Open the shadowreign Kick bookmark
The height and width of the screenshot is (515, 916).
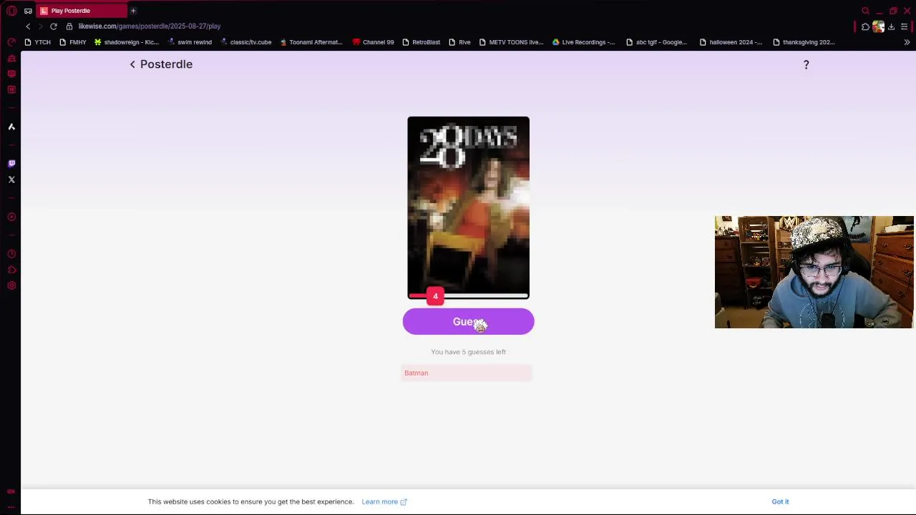126,42
